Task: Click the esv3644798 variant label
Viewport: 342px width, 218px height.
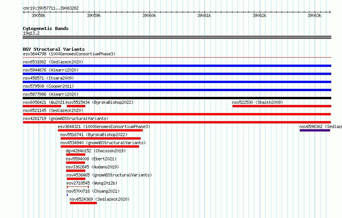Action: [x=69, y=54]
